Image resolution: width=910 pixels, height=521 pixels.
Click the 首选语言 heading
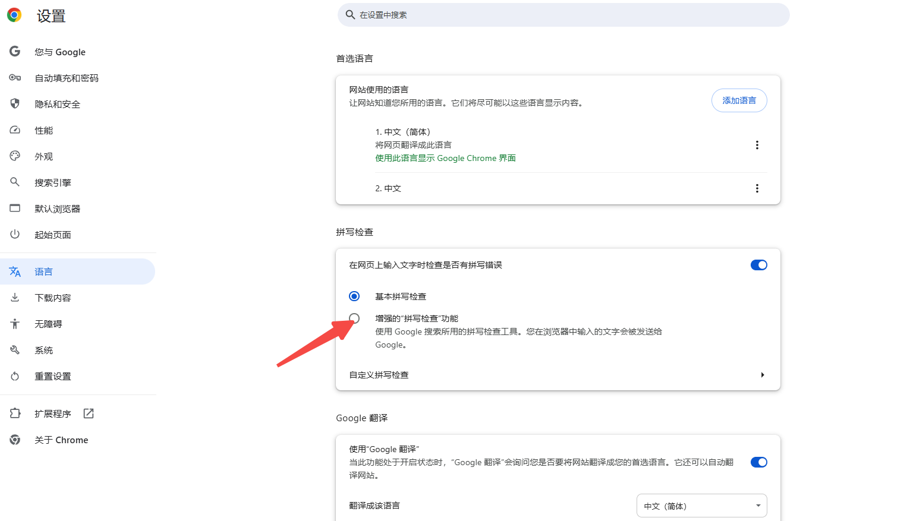coord(355,58)
